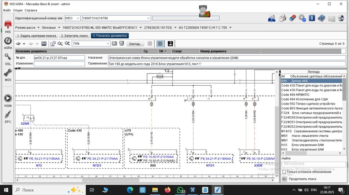Viewport: 349px width, 195px height.
Task: Toggle the vertical columns view icon
Action: [x=160, y=44]
